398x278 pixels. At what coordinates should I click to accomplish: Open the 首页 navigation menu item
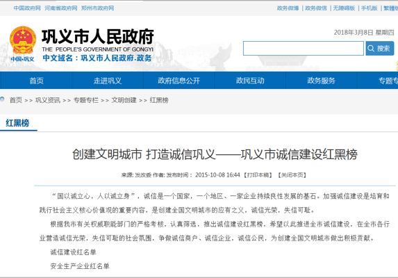coord(36,81)
